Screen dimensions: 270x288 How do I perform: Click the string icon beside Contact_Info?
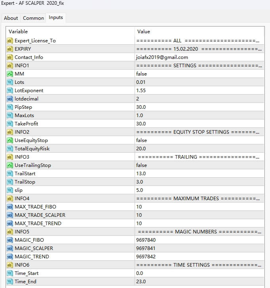click(x=10, y=57)
